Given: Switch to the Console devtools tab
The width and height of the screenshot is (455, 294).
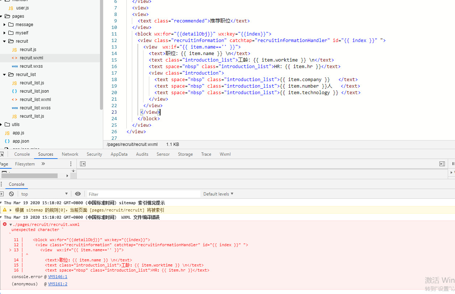Looking at the screenshot, I should 22,154.
